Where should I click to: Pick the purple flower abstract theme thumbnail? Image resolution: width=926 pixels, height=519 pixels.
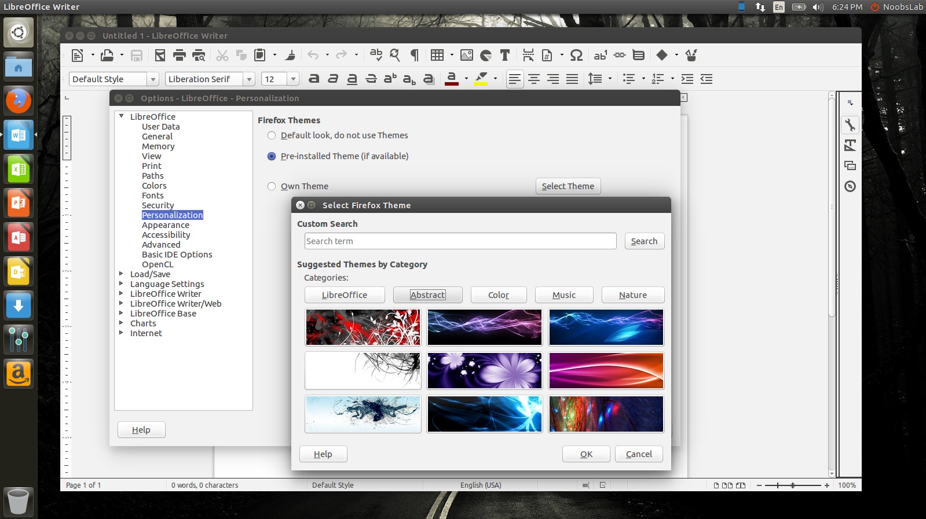[x=485, y=371]
